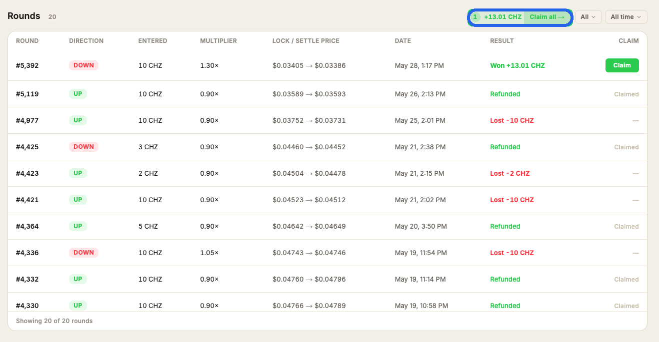The image size is (659, 342).
Task: Click the DATE column header
Action: pyautogui.click(x=402, y=41)
